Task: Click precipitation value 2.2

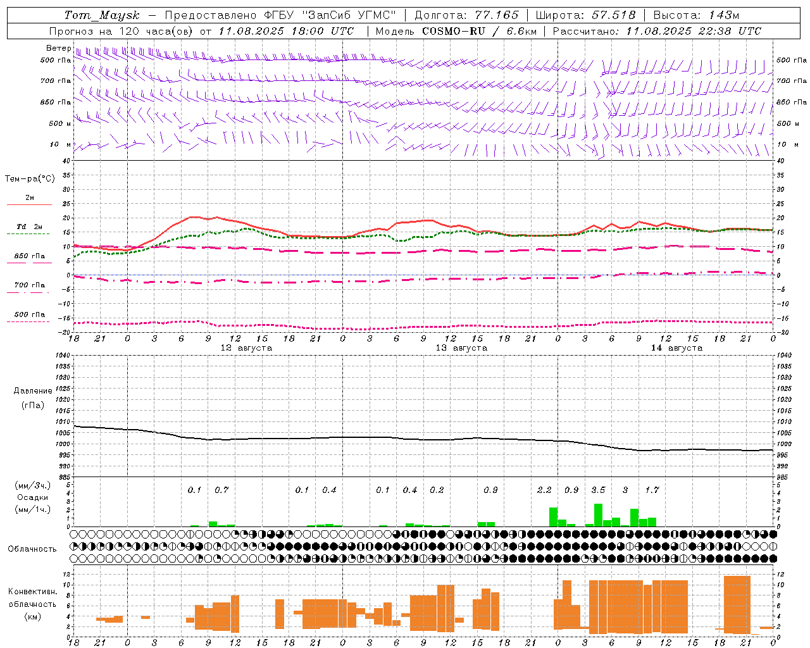Action: pos(544,490)
